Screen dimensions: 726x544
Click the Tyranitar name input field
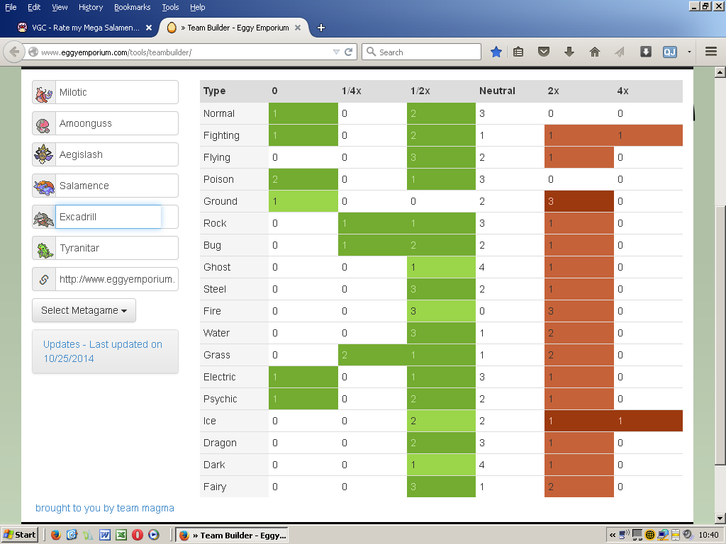(x=117, y=249)
